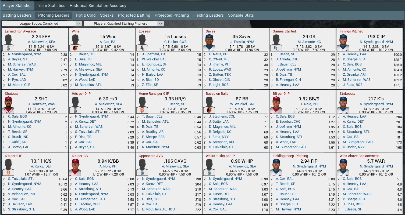
Task: Switch to the Team Statistics tab
Action: (51, 6)
